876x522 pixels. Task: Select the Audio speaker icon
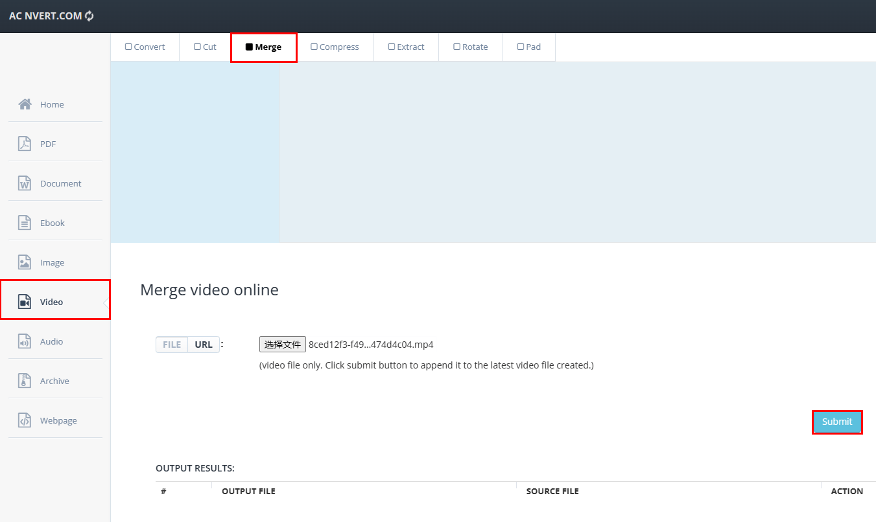(x=25, y=341)
